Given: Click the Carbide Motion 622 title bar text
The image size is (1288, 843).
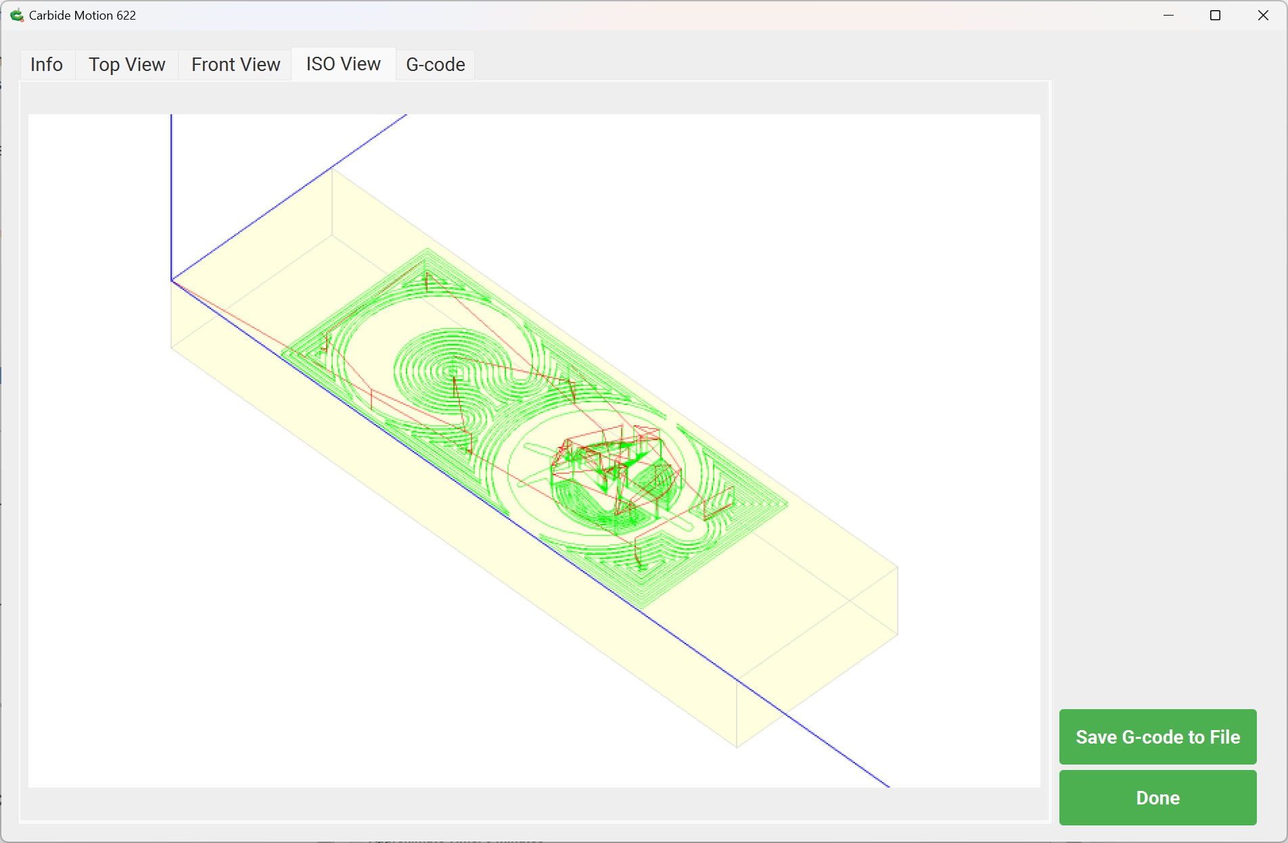Looking at the screenshot, I should coord(83,15).
